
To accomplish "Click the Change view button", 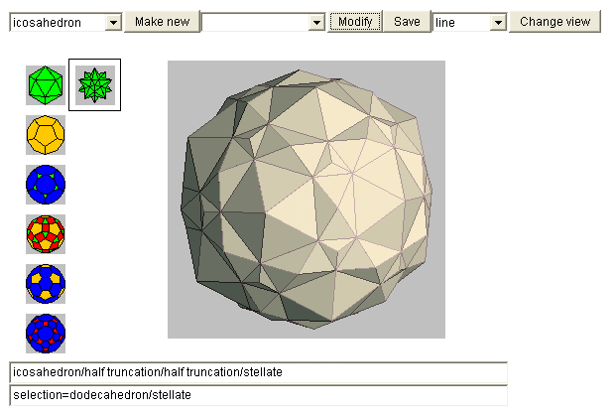I will (554, 22).
